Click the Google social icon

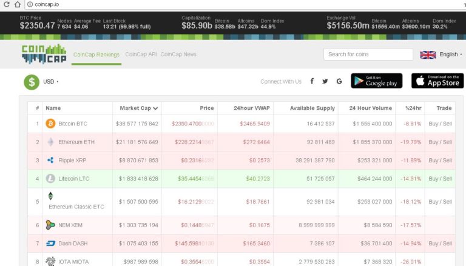339,81
